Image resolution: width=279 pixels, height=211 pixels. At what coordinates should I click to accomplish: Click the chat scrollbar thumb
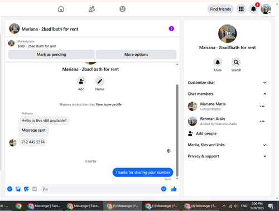point(177,130)
